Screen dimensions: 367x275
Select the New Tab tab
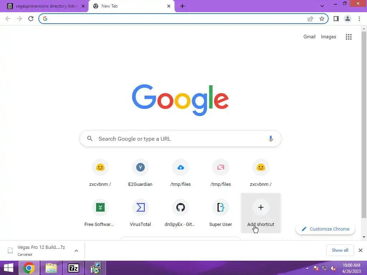tap(131, 6)
